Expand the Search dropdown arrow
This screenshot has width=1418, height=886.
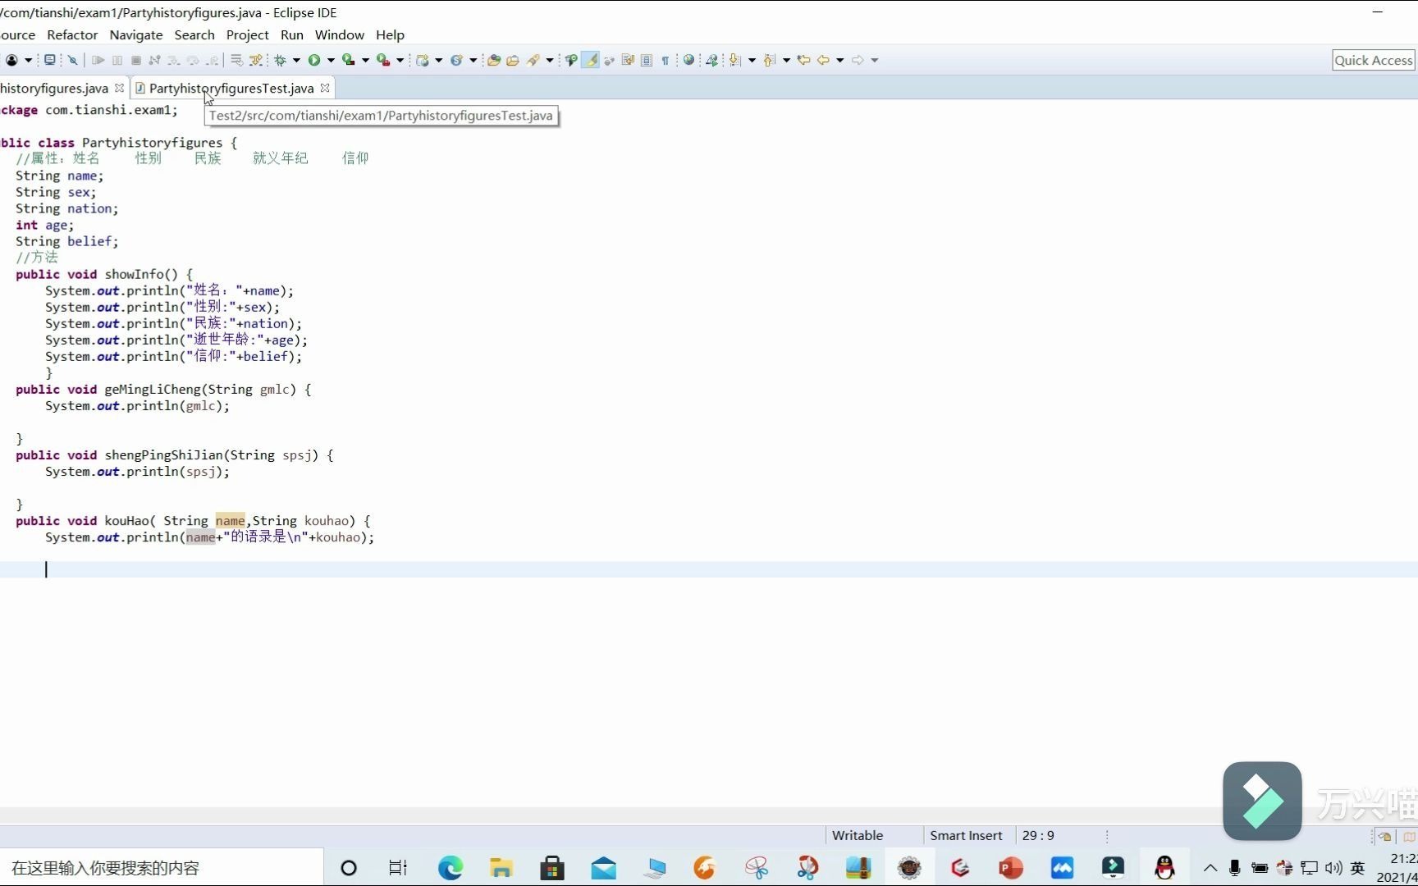pos(550,60)
